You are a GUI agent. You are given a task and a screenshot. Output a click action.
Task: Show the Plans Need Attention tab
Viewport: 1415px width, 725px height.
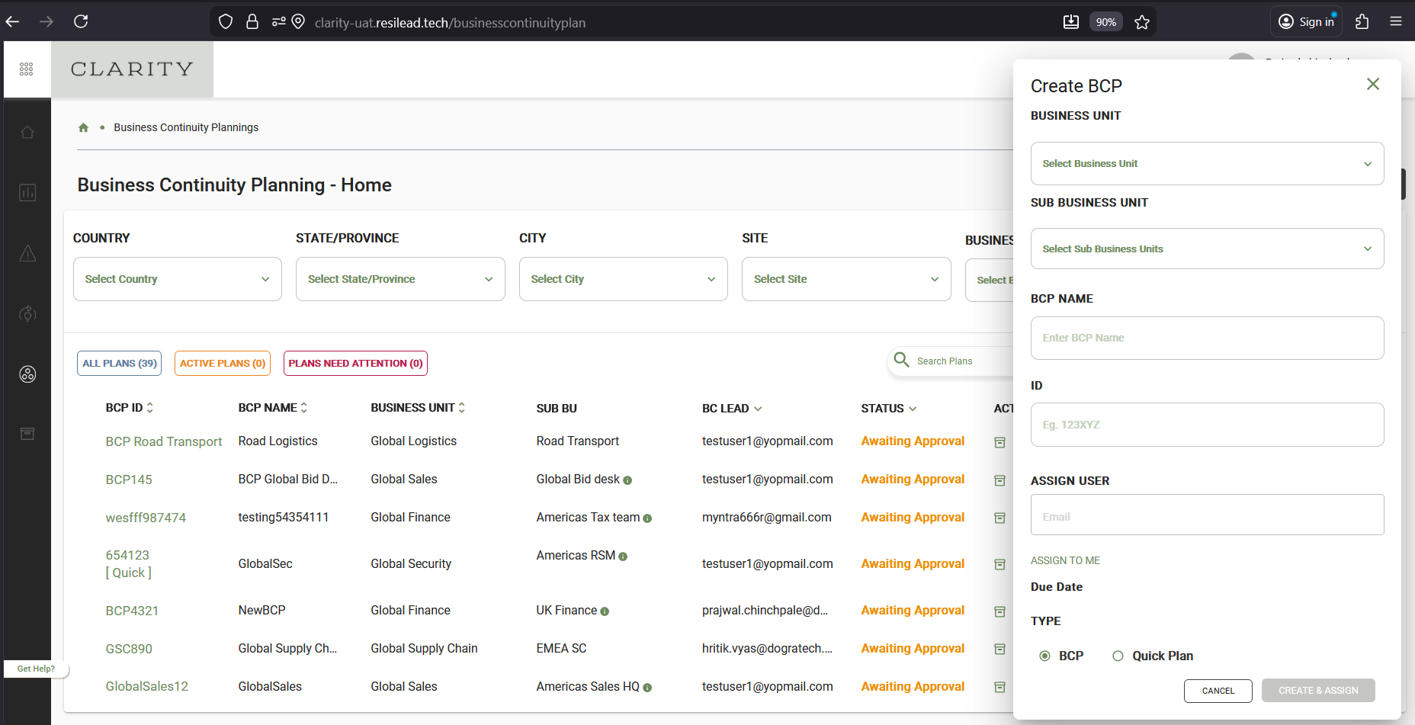pos(355,363)
